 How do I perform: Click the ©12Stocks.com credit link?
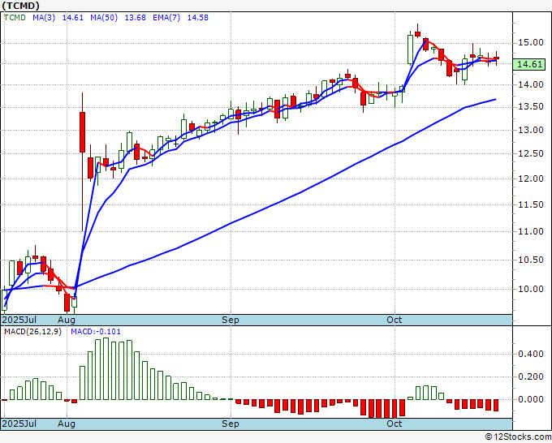point(518,437)
